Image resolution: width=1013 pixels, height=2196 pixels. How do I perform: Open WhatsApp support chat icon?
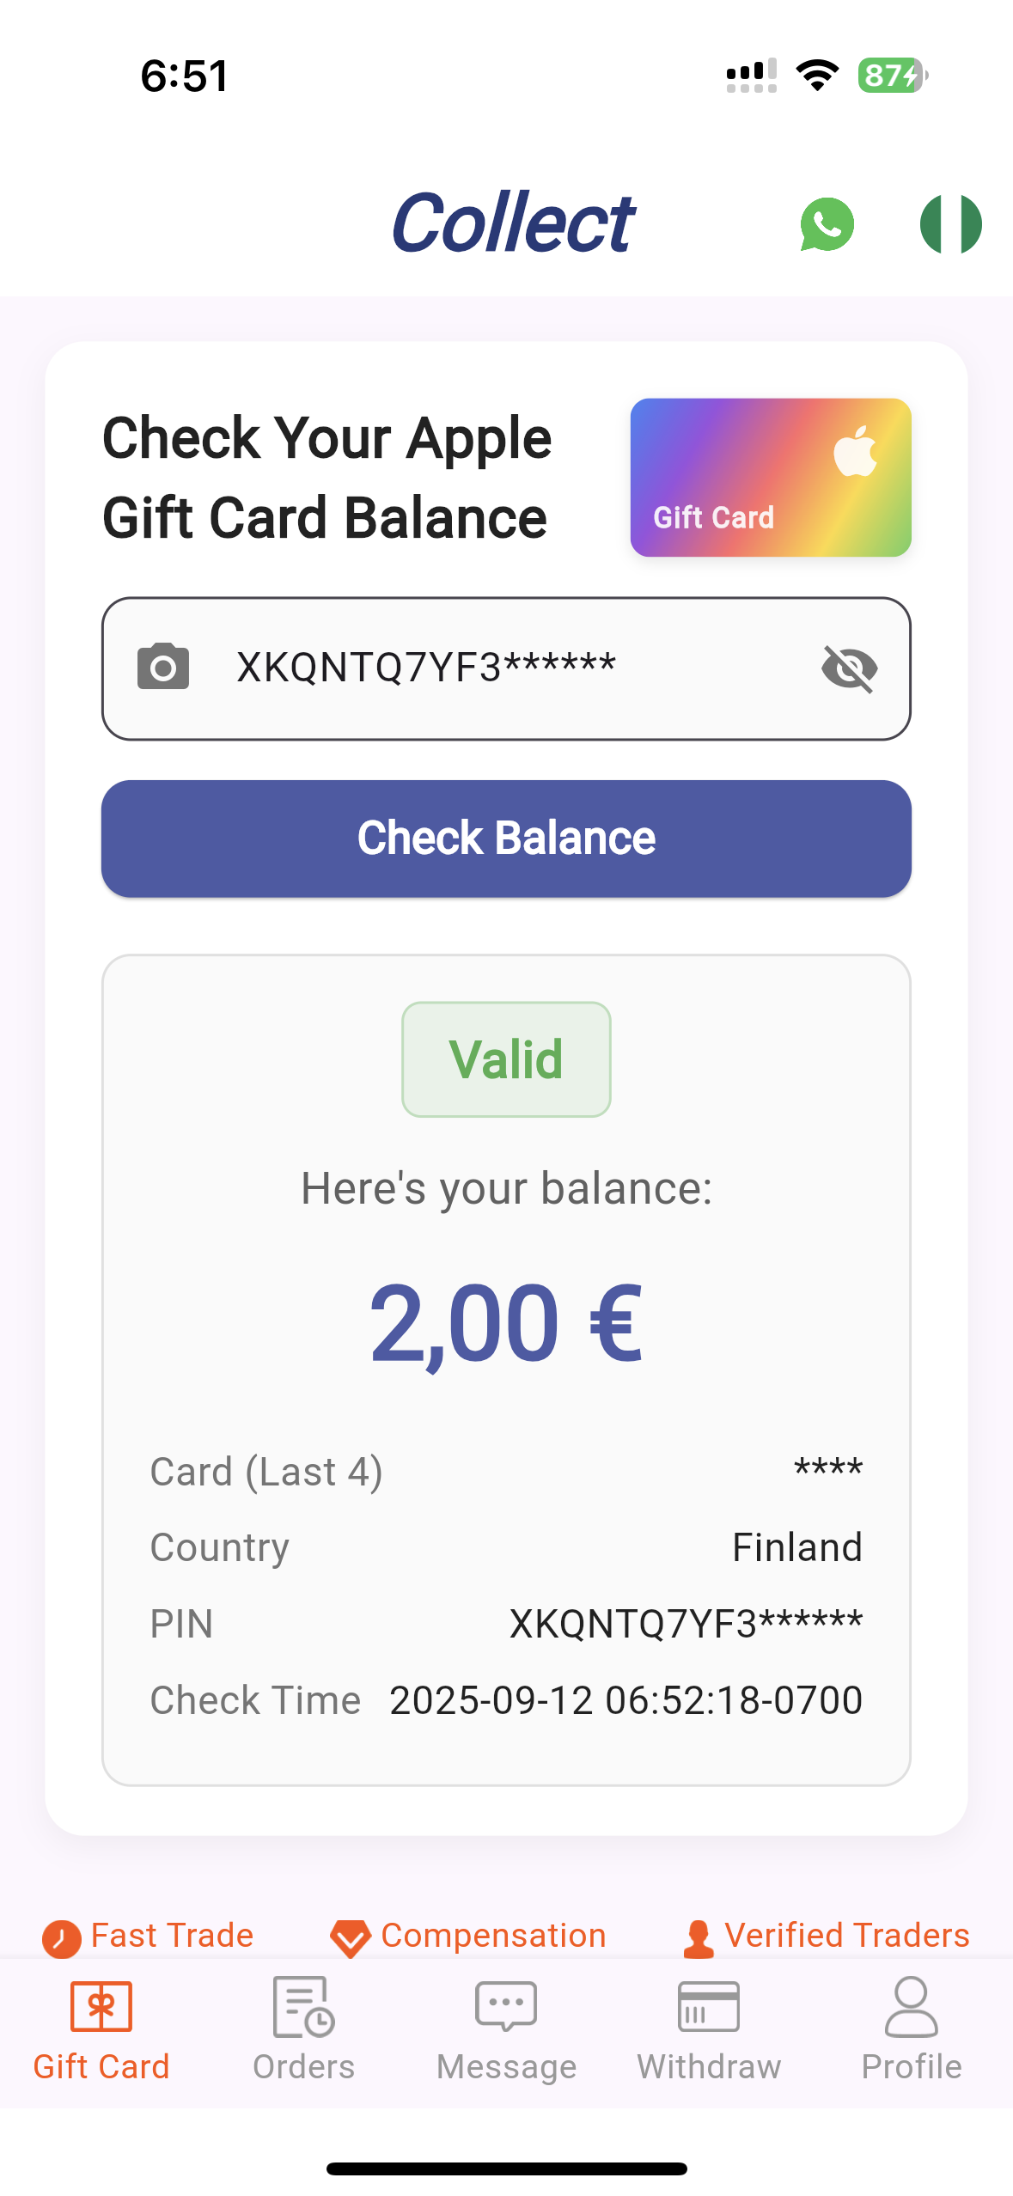tap(827, 224)
